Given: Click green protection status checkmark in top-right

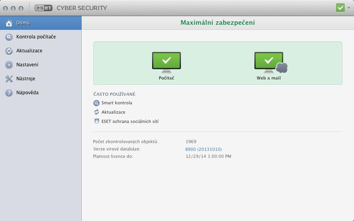Looking at the screenshot, I should coord(340,8).
